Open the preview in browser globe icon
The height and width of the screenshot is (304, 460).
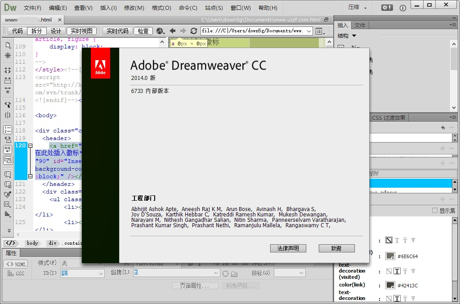coord(159,31)
